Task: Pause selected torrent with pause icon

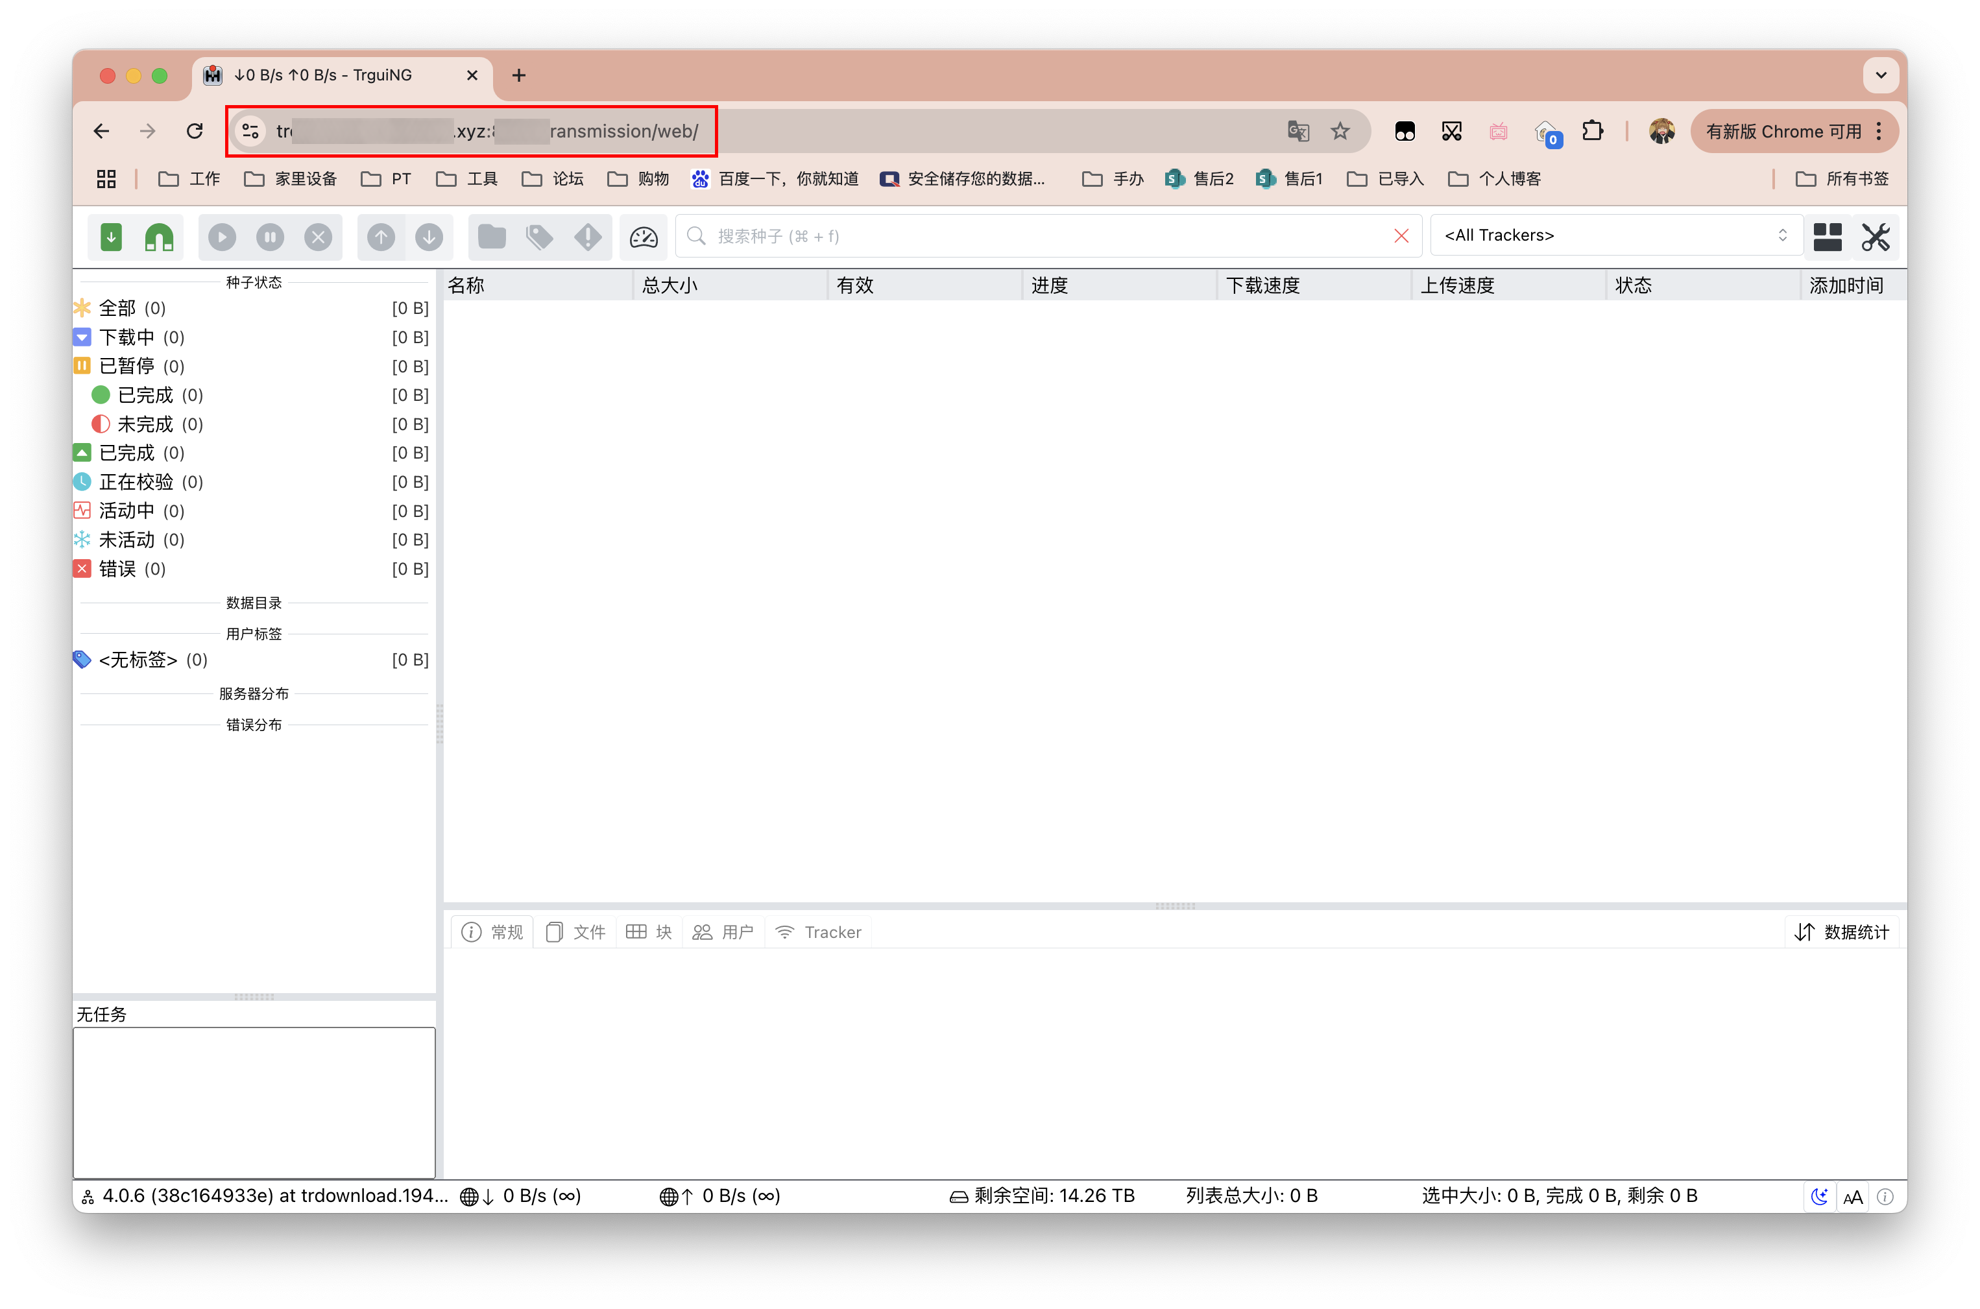Action: 270,237
